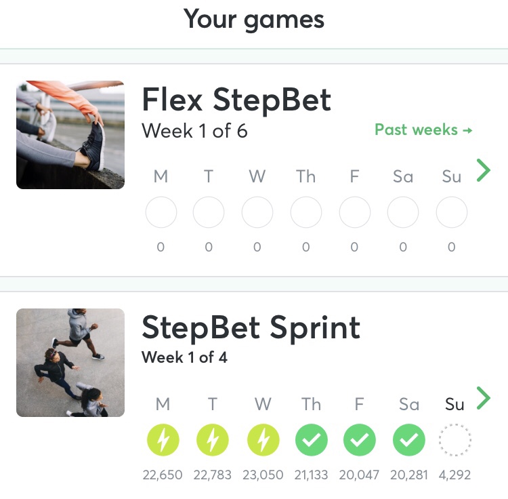Tap Saturday green checkmark in StepBet Sprint
The width and height of the screenshot is (508, 499).
(x=409, y=441)
